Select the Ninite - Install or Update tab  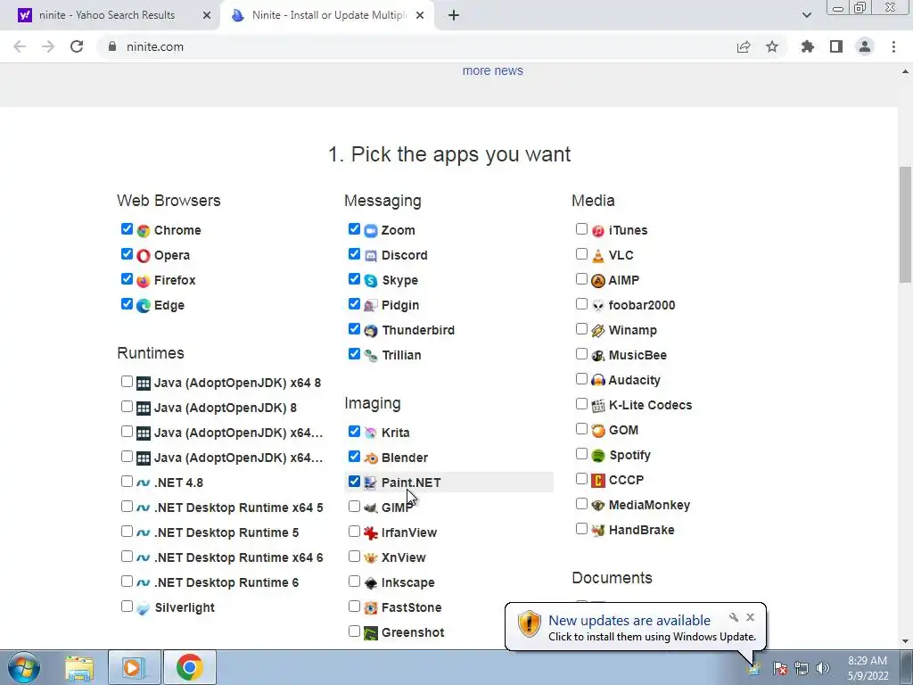[327, 16]
